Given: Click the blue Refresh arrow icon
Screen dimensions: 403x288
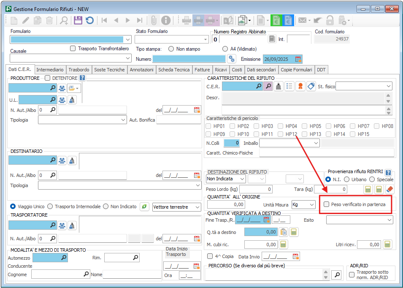Looking at the screenshot, I should (x=89, y=20).
